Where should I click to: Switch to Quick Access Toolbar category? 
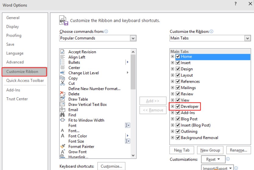pos(25,81)
